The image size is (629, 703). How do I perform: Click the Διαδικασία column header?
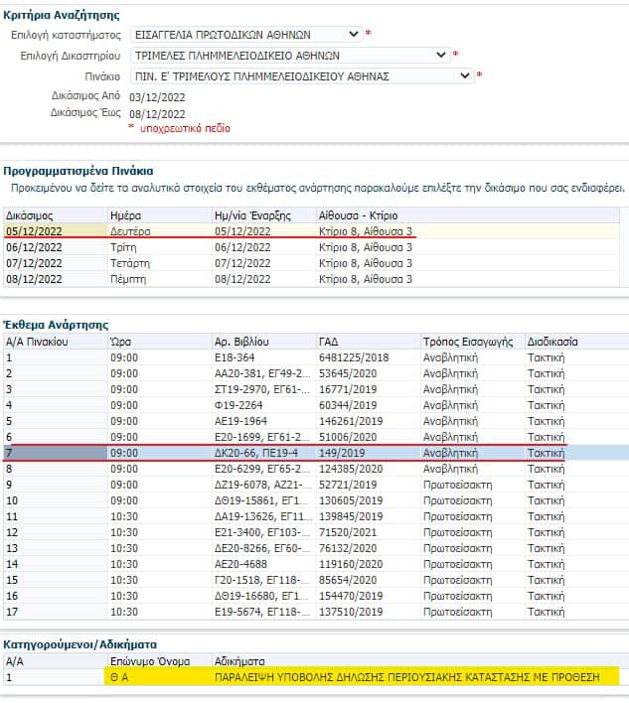point(577,342)
